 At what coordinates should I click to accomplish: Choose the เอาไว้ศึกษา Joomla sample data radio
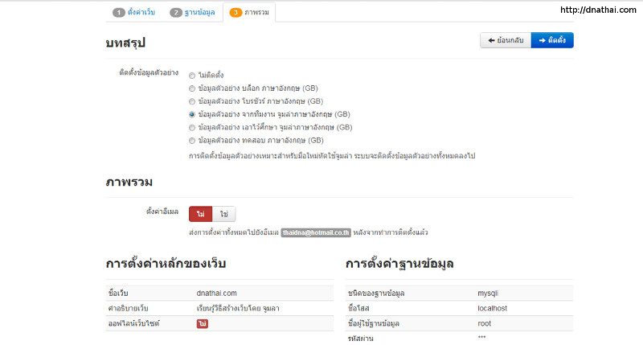pos(191,127)
